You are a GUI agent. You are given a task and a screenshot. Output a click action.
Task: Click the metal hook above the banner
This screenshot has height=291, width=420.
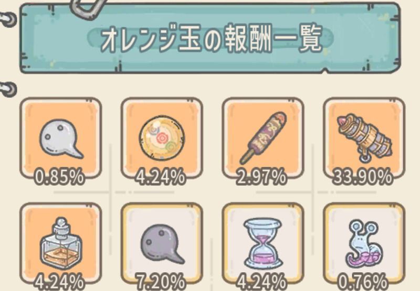tap(87, 8)
